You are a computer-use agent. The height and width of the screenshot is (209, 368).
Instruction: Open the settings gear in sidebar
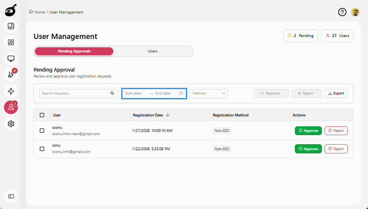click(x=11, y=124)
